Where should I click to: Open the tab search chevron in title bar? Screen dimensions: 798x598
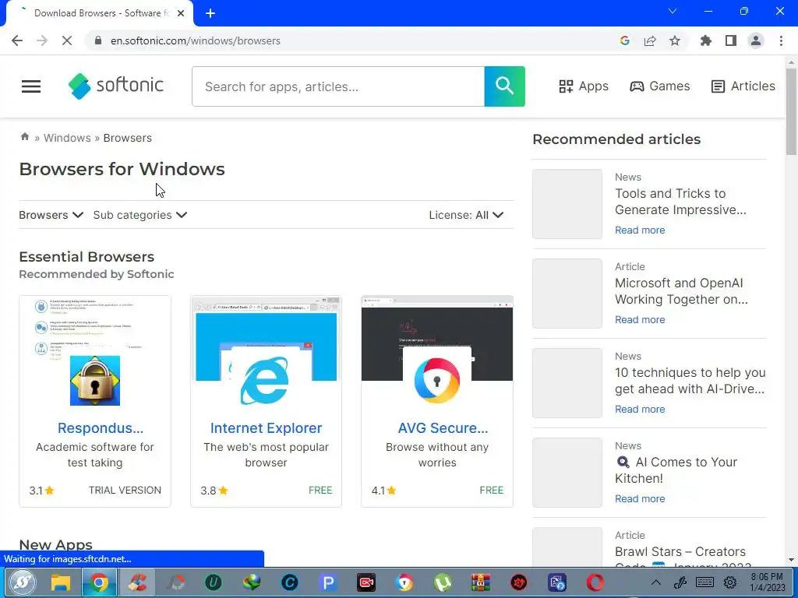pos(673,11)
